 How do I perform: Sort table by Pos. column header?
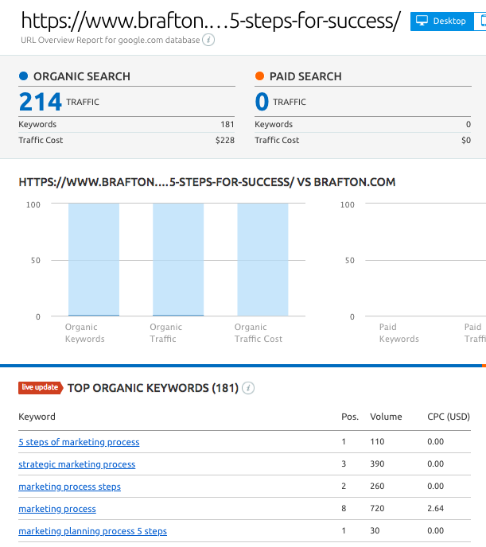click(x=349, y=417)
